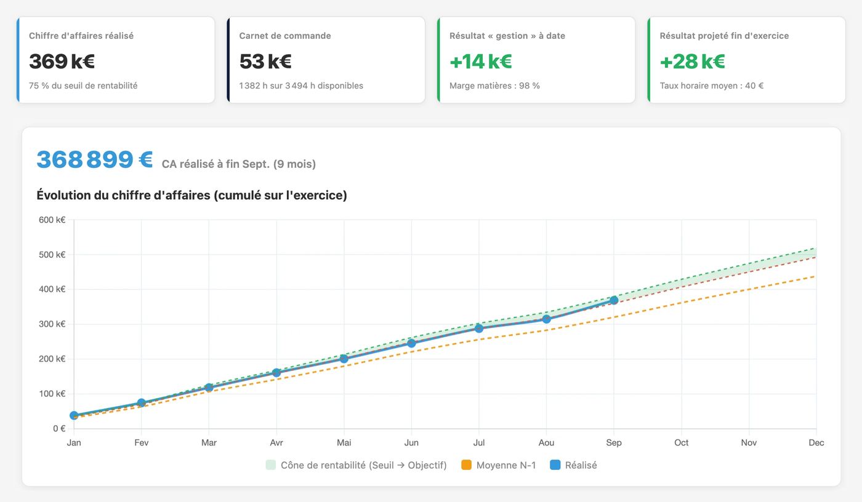Select the Jan data point on Réalisé line
The width and height of the screenshot is (862, 502).
pyautogui.click(x=74, y=416)
